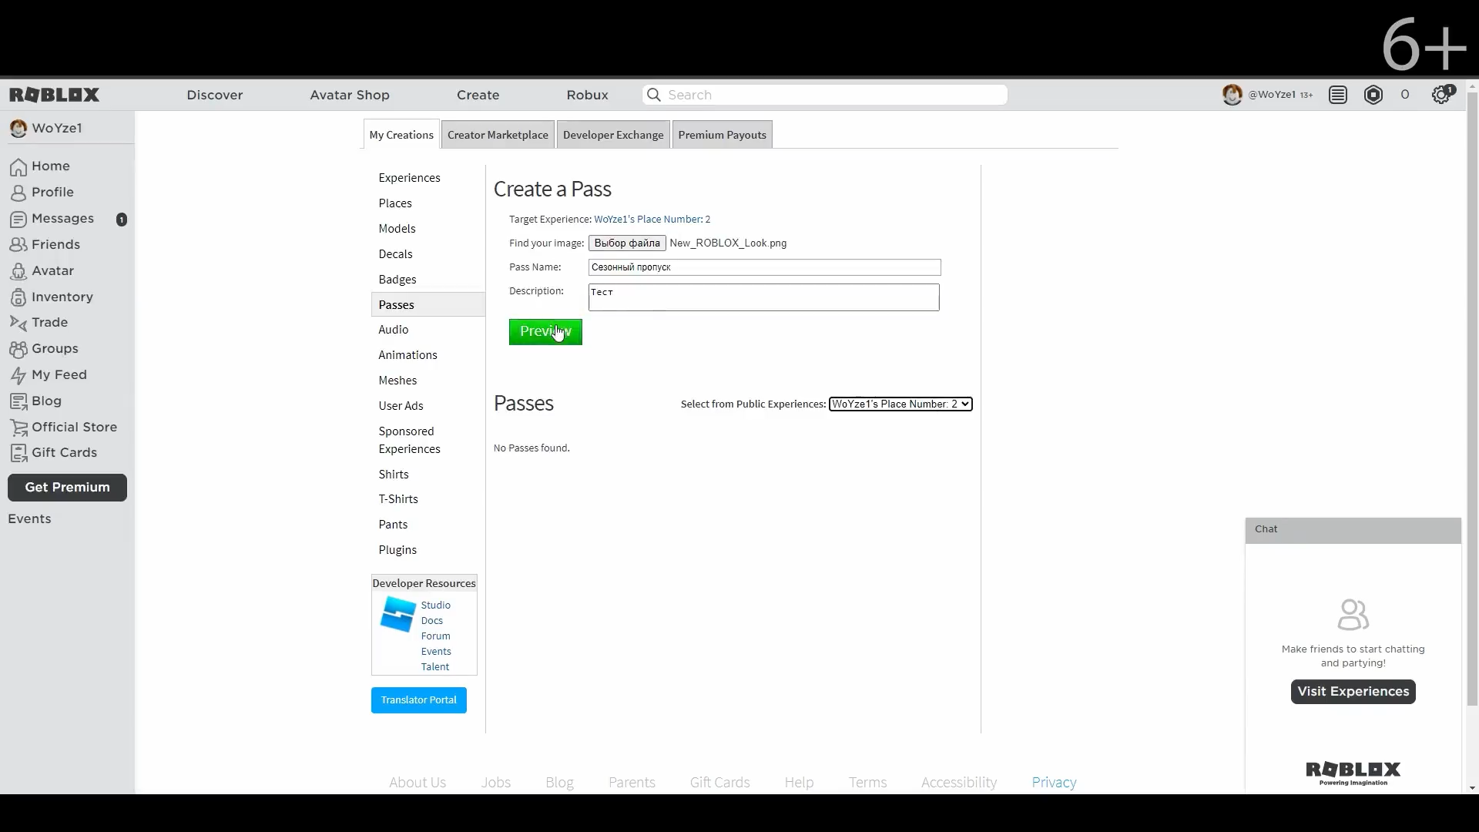
Task: Click the Avatar sidebar icon
Action: tap(18, 271)
